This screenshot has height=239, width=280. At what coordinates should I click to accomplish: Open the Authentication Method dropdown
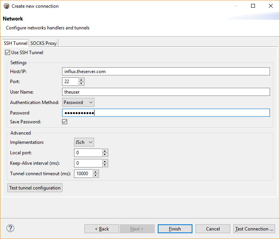tap(78, 102)
